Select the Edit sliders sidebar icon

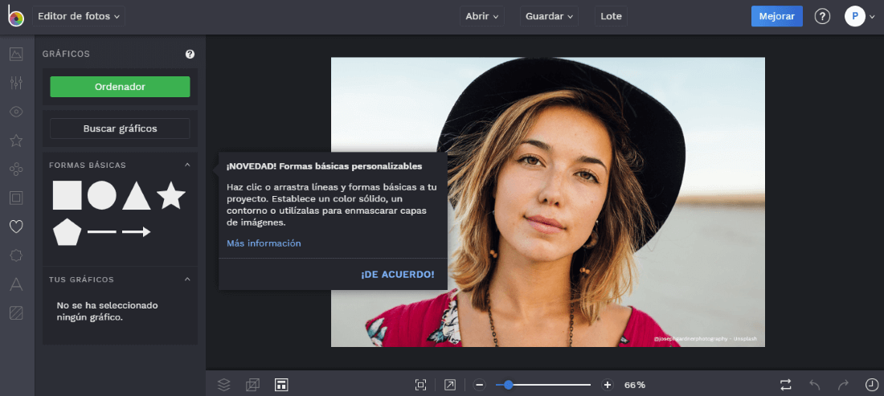click(x=15, y=83)
